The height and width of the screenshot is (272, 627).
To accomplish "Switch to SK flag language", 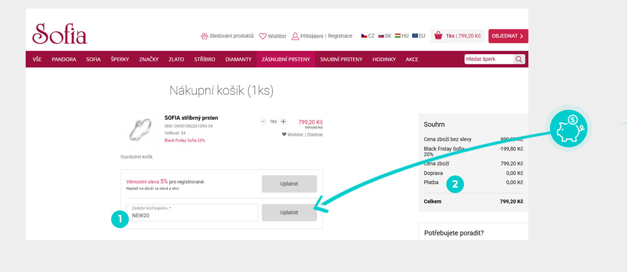I will [381, 36].
